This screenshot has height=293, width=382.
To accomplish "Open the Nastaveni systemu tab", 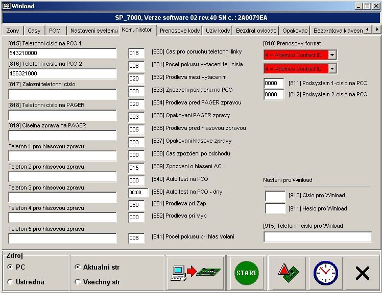I will click(93, 31).
